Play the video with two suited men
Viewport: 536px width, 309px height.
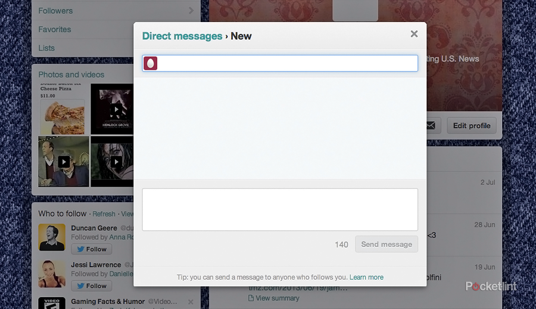[x=64, y=161]
